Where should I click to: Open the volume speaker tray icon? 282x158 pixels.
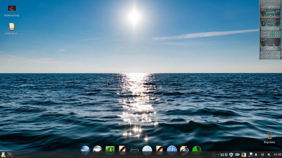269,154
